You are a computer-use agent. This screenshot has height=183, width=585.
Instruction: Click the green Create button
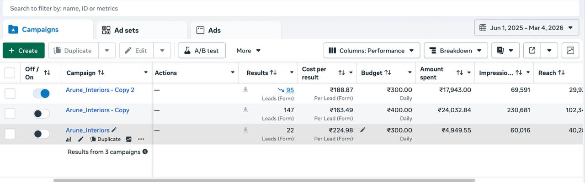coord(23,51)
